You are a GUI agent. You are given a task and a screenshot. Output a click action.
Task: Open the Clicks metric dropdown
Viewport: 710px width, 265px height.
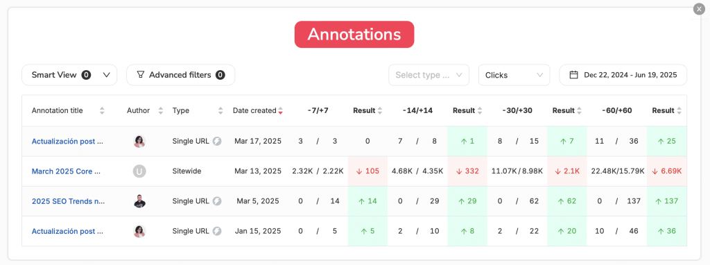tap(514, 75)
